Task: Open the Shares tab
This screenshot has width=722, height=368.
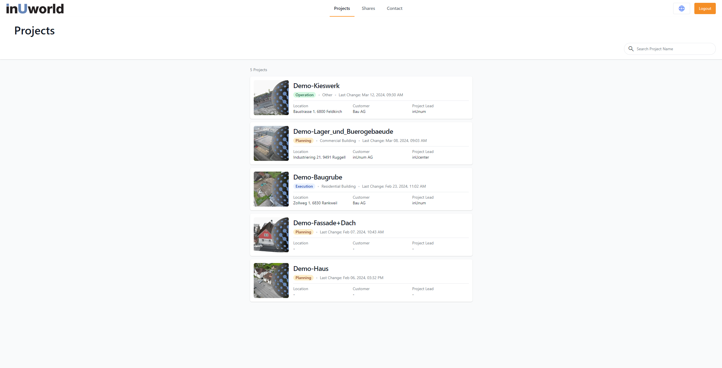Action: [368, 8]
